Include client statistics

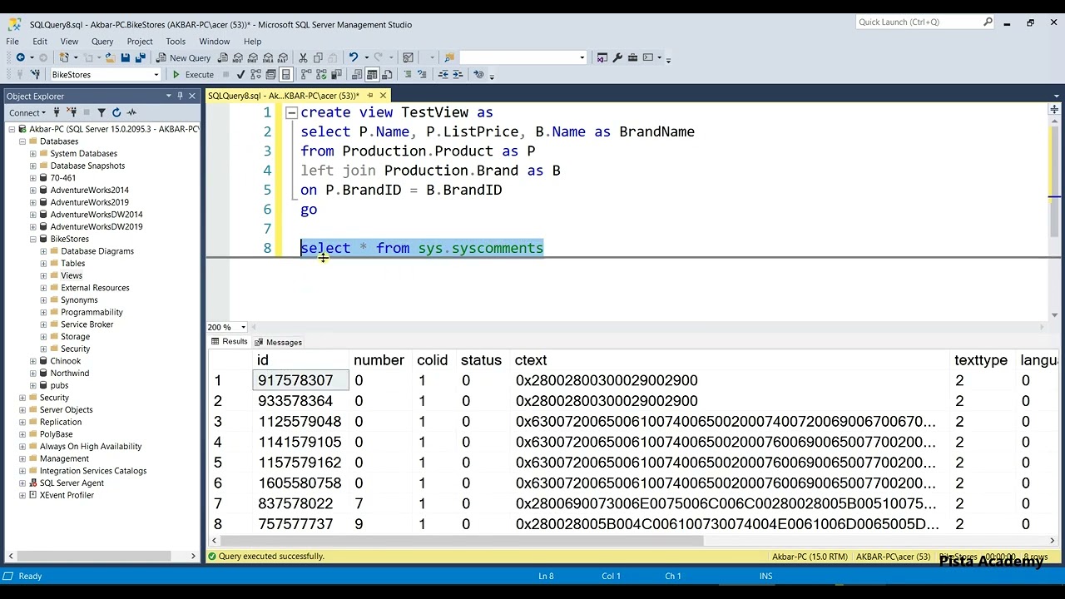(336, 74)
